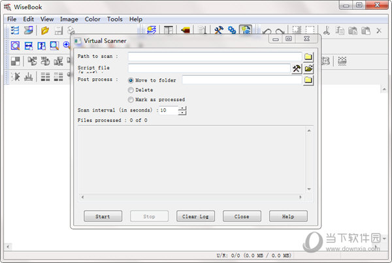Click the Path to scan input field

215,57
